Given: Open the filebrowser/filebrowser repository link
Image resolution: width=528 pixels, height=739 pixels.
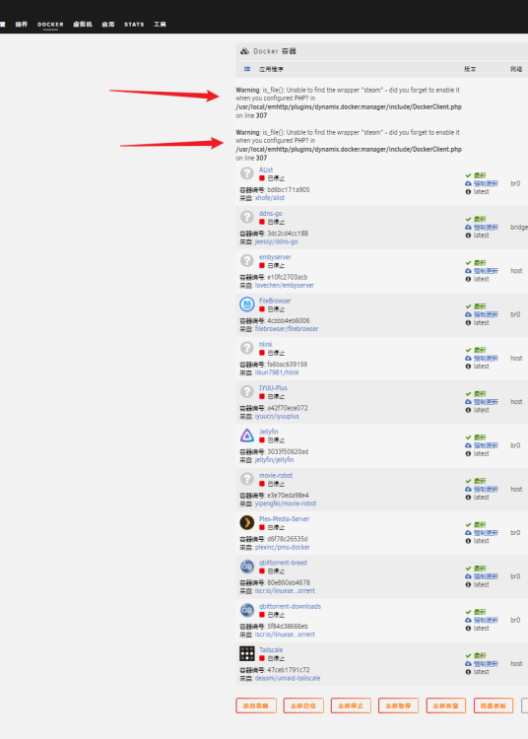Looking at the screenshot, I should click(287, 329).
